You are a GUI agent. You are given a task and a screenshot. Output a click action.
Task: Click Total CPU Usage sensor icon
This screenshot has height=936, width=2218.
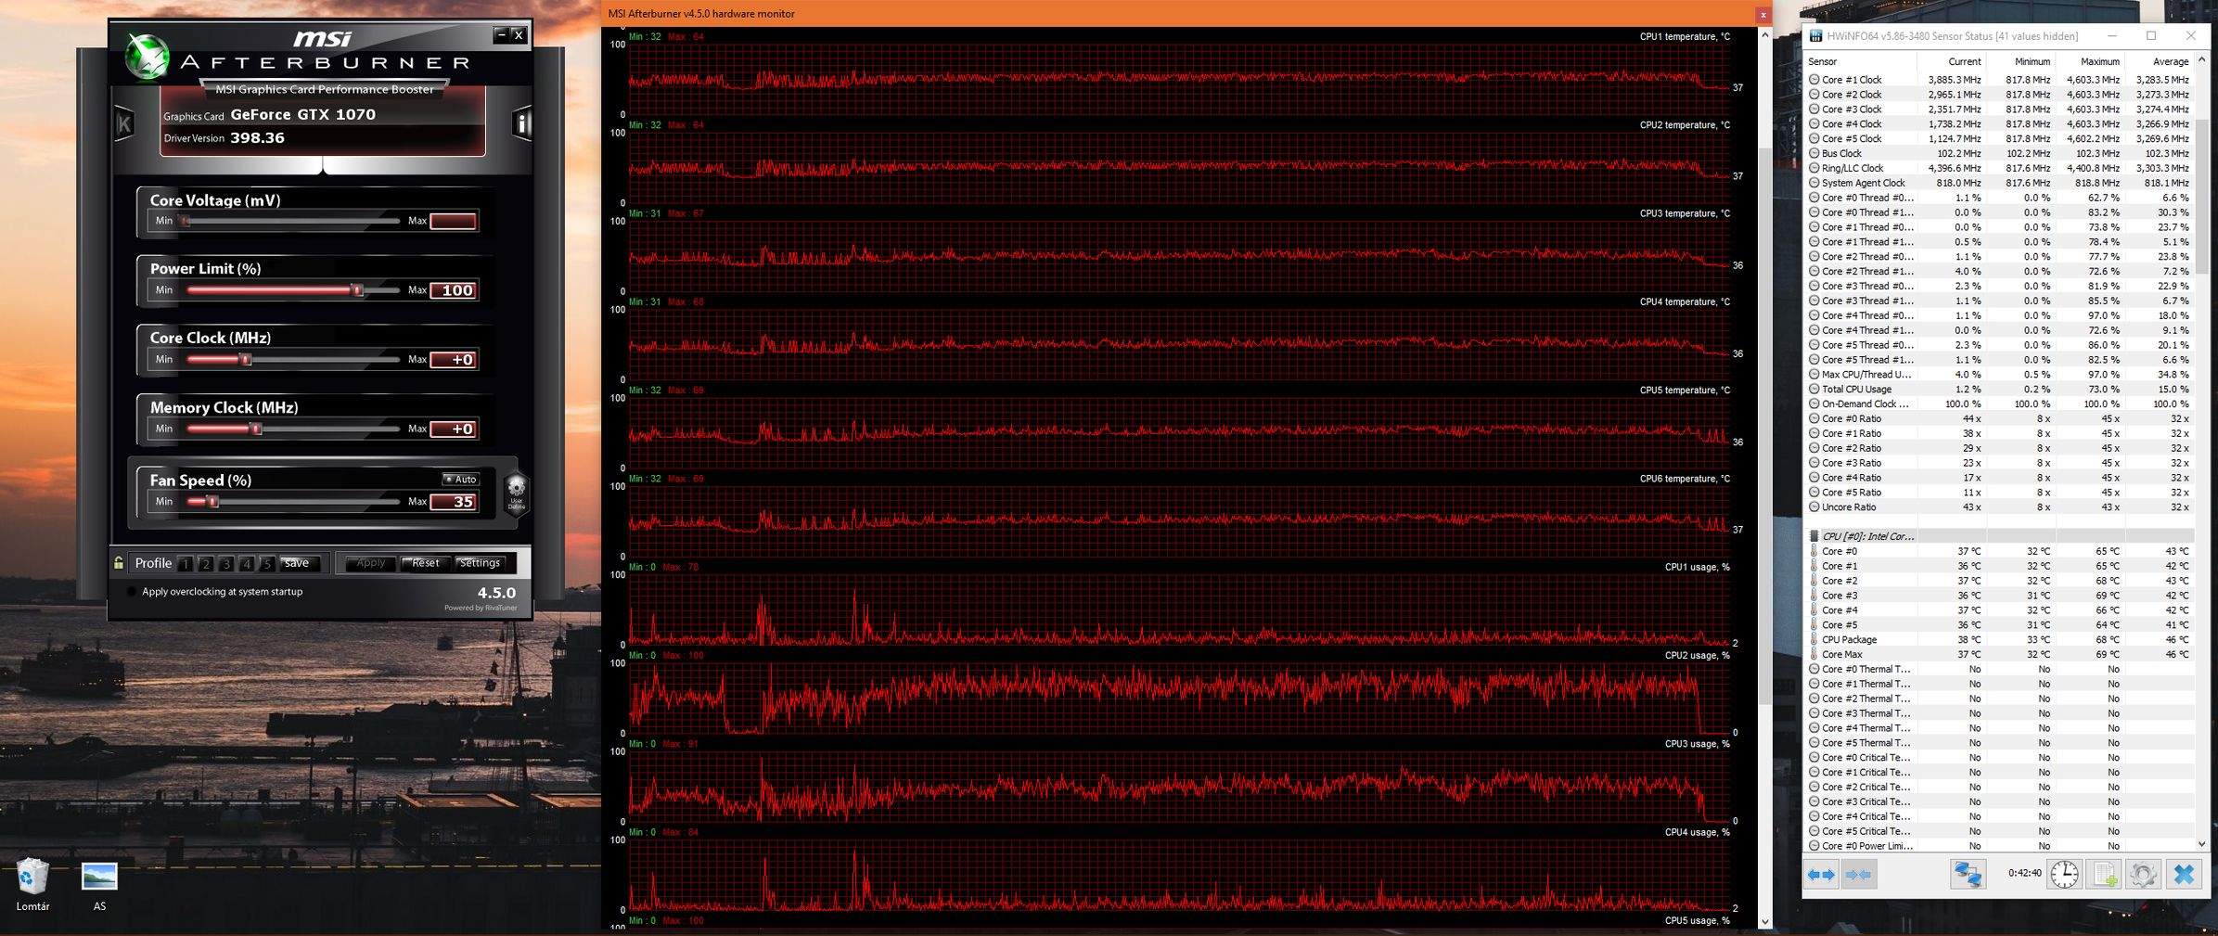[x=1814, y=389]
